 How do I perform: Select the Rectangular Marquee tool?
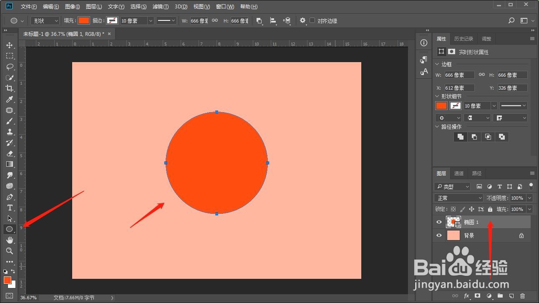point(9,56)
